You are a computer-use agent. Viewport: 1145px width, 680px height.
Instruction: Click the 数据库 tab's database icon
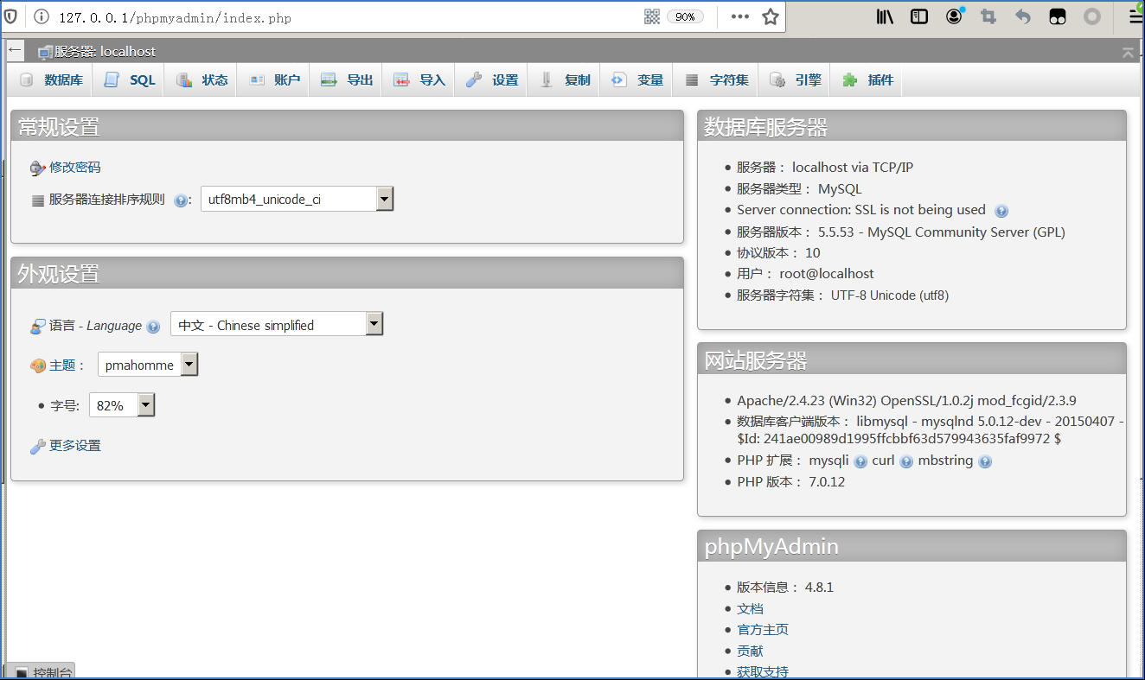(26, 79)
